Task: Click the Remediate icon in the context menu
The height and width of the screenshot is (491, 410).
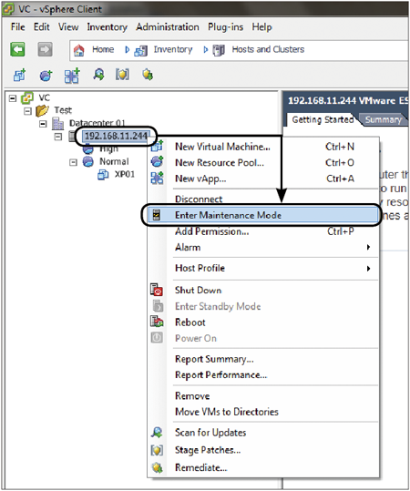Action: [157, 468]
